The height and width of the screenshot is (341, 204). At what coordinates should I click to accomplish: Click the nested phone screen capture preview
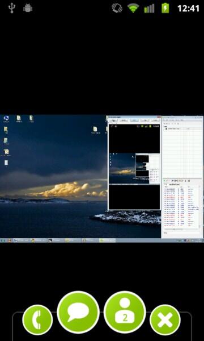(x=134, y=167)
